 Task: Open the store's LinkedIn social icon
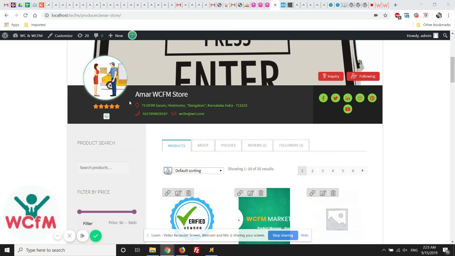pyautogui.click(x=348, y=98)
